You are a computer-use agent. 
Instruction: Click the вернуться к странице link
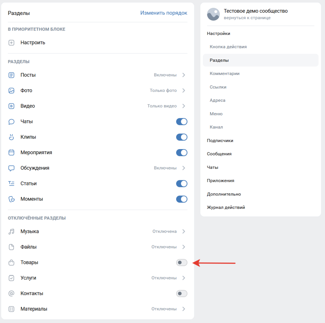(247, 18)
